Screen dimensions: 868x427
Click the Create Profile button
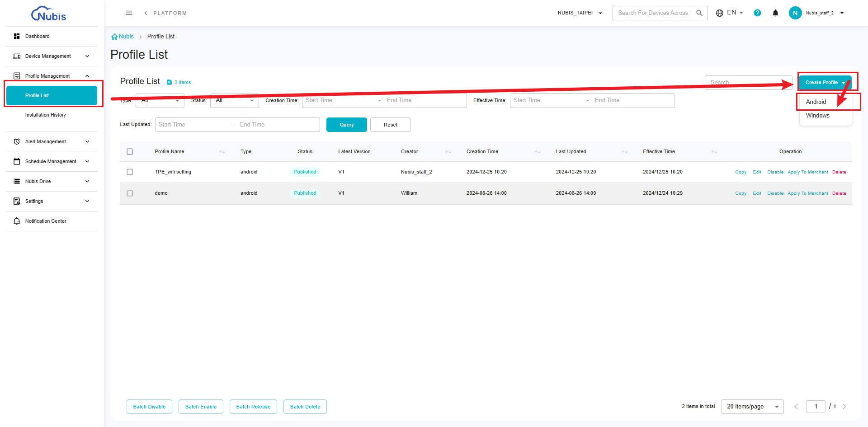(x=825, y=83)
